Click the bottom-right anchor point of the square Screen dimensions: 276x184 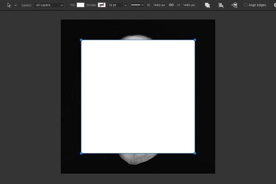195,153
